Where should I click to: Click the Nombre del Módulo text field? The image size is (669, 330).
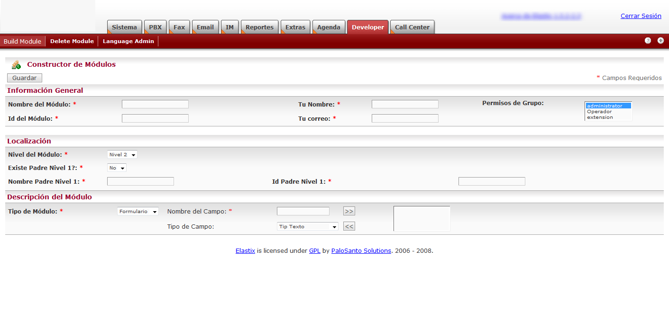(x=155, y=104)
